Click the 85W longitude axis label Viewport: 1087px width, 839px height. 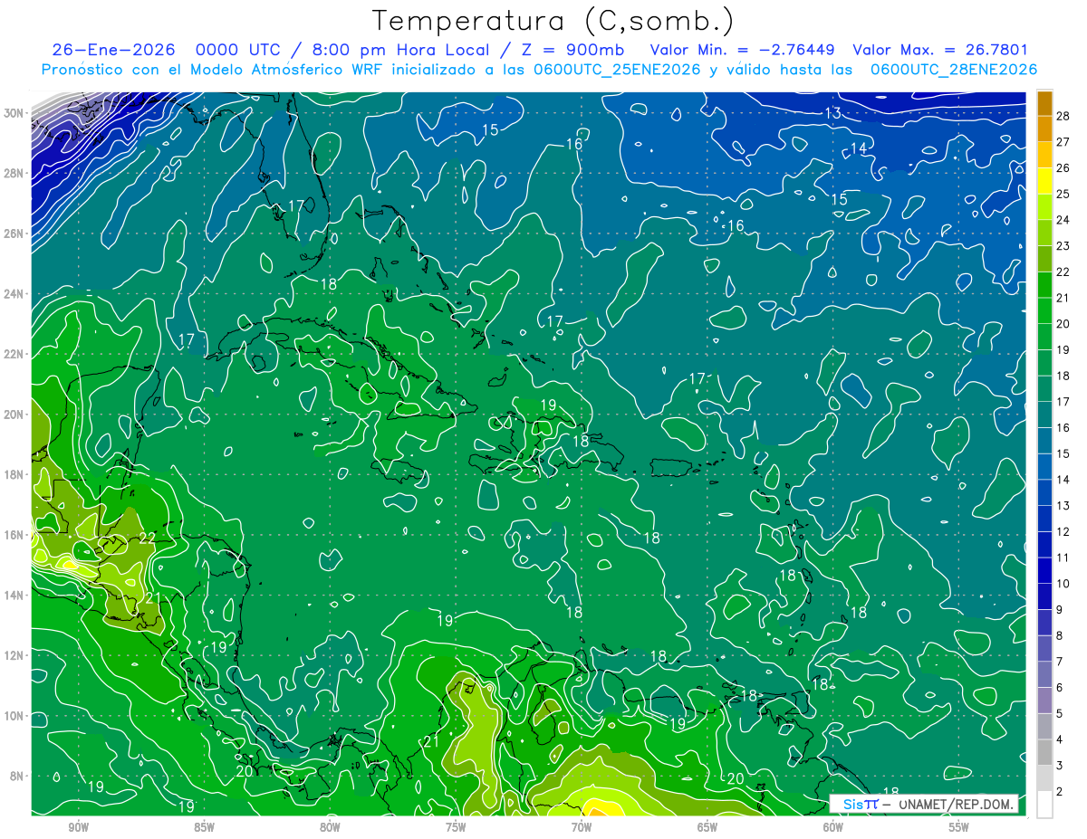pyautogui.click(x=204, y=827)
